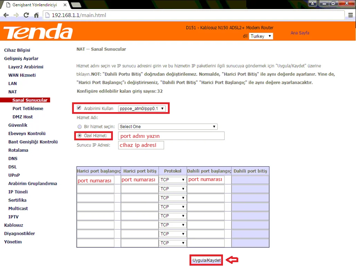The image size is (356, 267).
Task: Open the NAT menu item
Action: (x=13, y=92)
